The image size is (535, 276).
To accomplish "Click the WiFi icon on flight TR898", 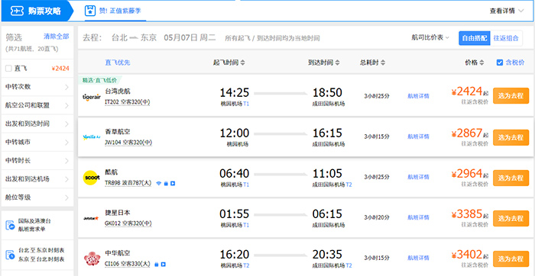I will 159,184.
